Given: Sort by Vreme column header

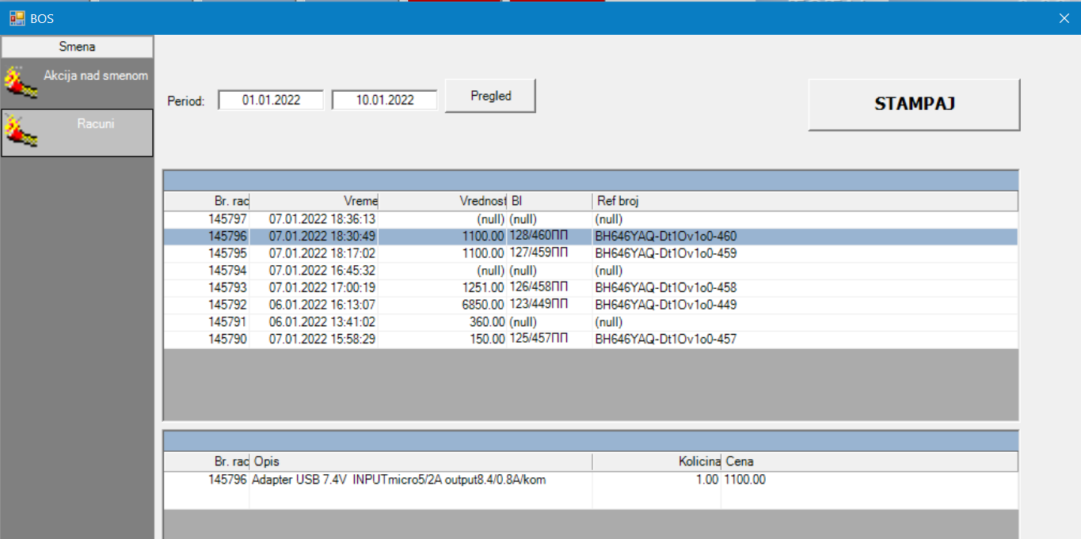Looking at the screenshot, I should pyautogui.click(x=314, y=201).
